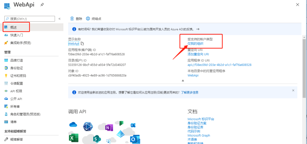Click the 所有者 icon
The image size is (307, 144).
tap(6, 106)
